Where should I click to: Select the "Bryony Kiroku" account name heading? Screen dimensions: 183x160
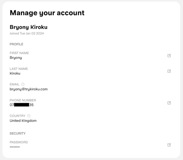pyautogui.click(x=28, y=27)
